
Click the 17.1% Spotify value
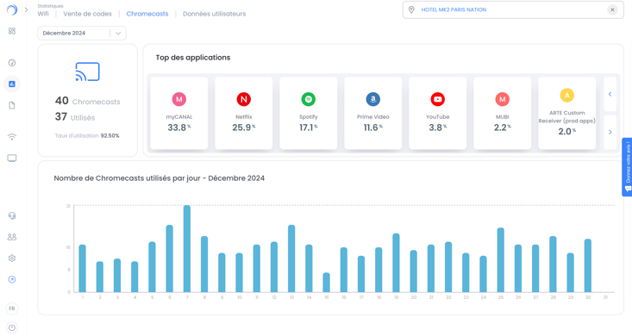coord(309,128)
